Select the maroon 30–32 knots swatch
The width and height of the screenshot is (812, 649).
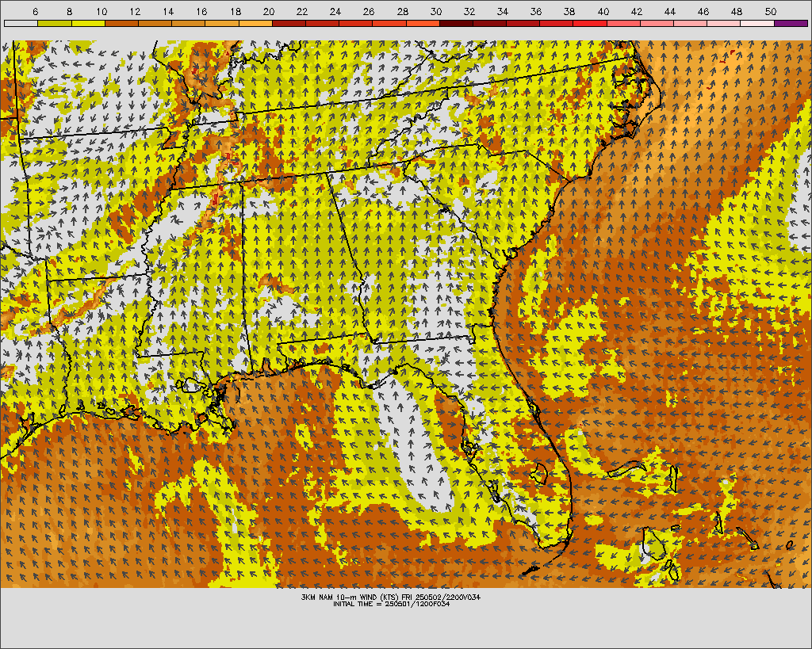tap(456, 23)
